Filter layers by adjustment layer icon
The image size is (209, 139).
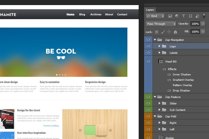[x=177, y=16]
